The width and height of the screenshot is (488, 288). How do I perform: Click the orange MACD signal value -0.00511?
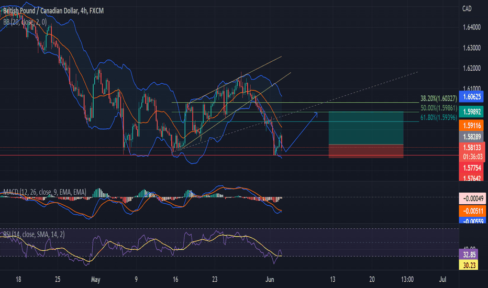point(471,211)
